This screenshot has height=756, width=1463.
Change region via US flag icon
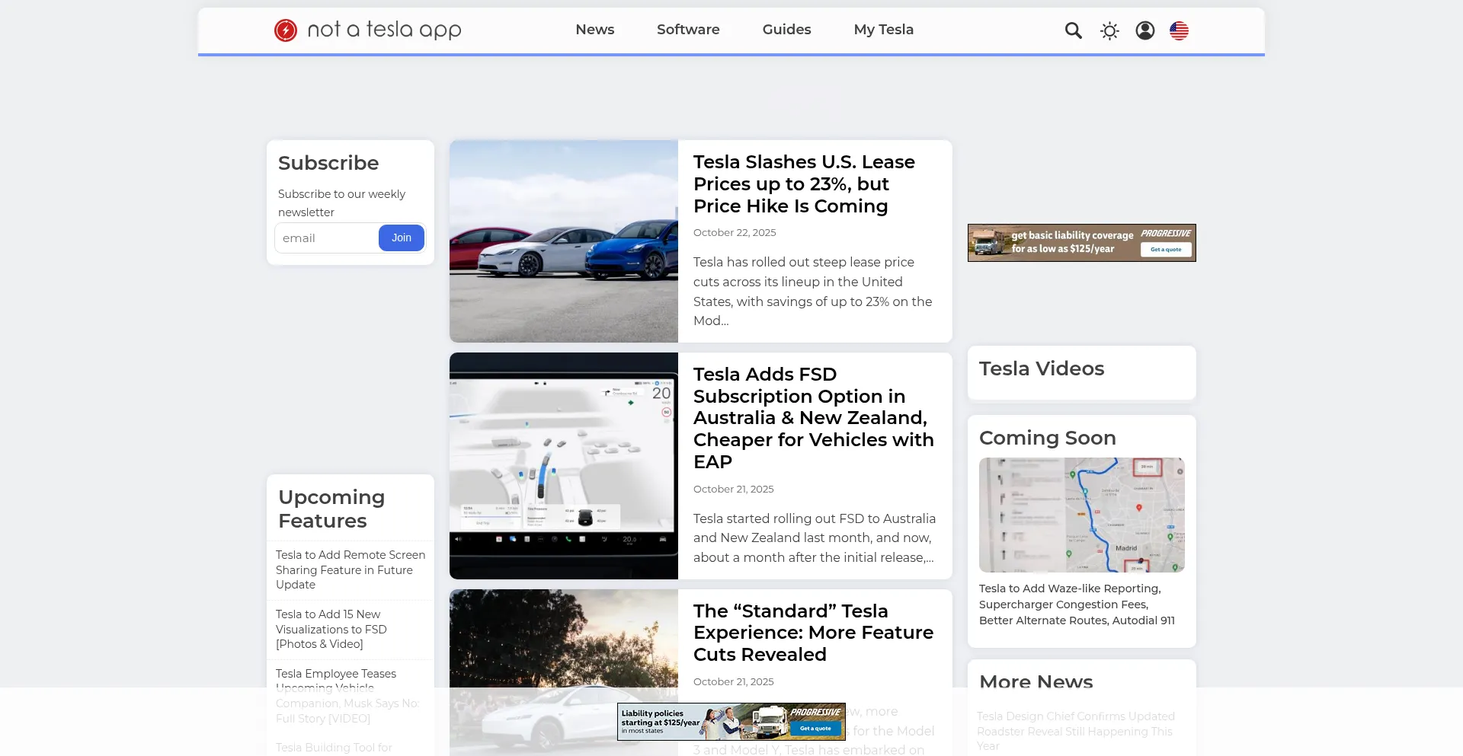click(x=1179, y=30)
